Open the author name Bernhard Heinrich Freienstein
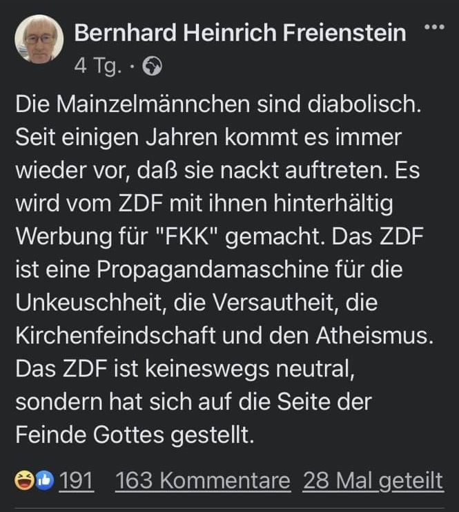Screen dimensions: 459x512 (x=240, y=32)
